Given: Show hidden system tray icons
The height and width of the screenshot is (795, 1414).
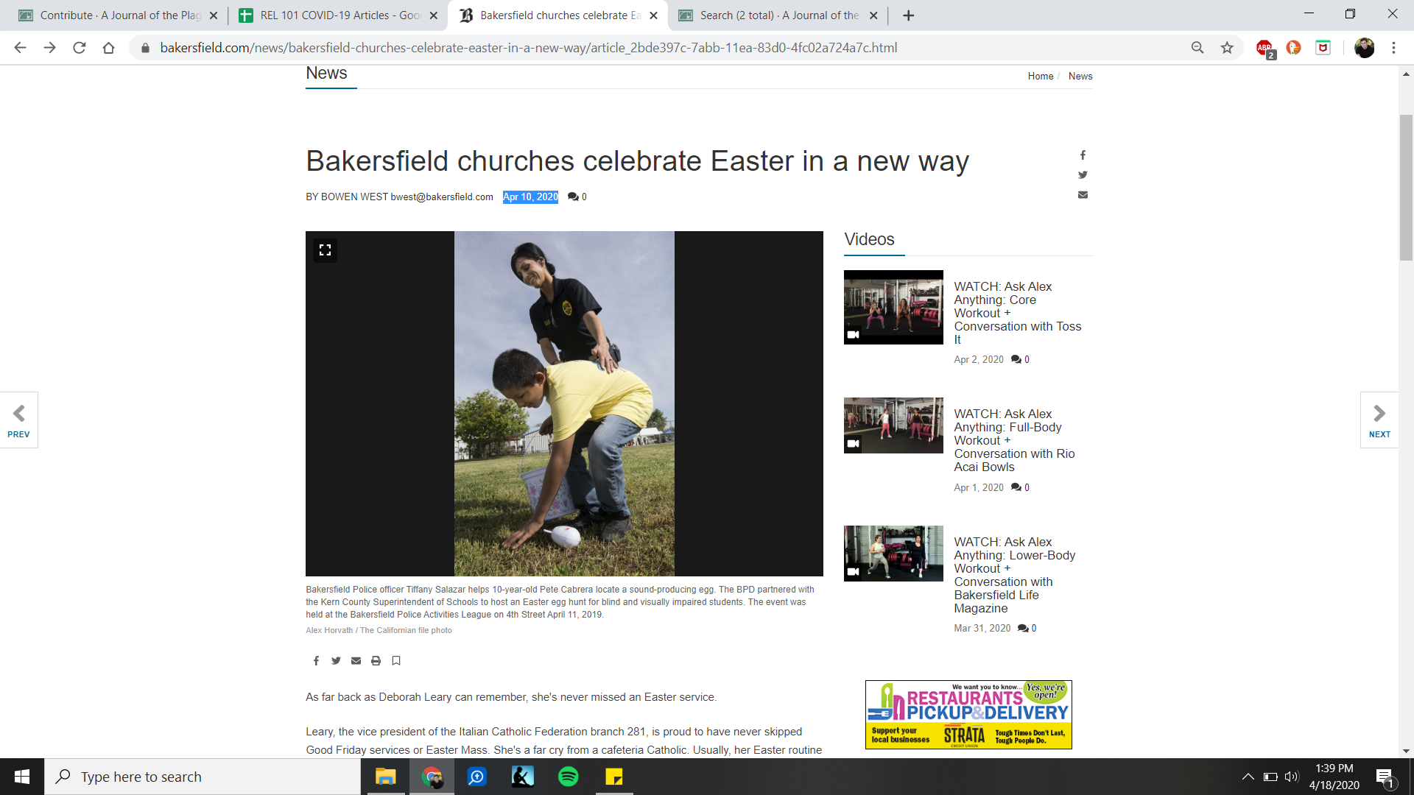Looking at the screenshot, I should pos(1248,777).
